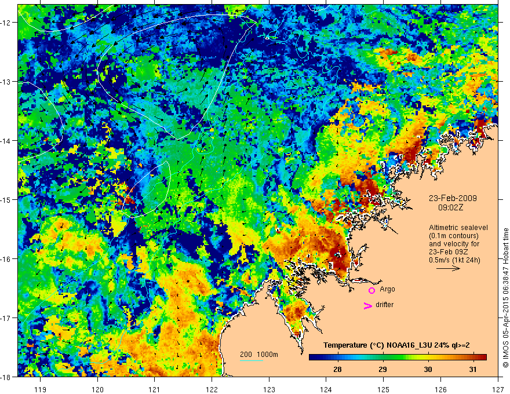Viewport: 510px width, 394px height.
Task: Click the longitude axis label 124
Action: coord(326,389)
